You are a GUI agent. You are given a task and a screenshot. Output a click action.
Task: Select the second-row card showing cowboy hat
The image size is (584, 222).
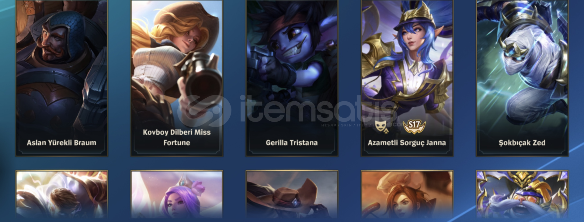292,194
